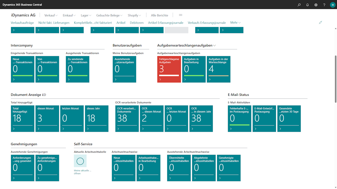Open the settings gear icon
This screenshot has width=337, height=189.
[316, 5]
